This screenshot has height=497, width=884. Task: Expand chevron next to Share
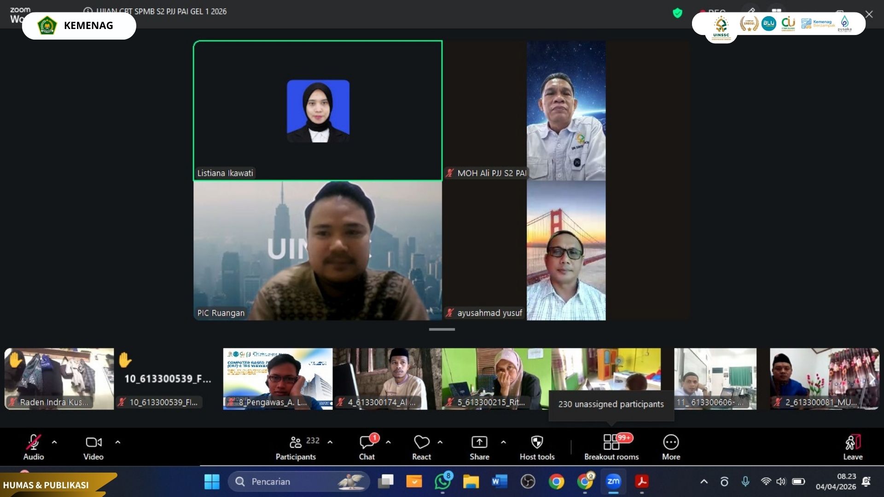point(503,442)
